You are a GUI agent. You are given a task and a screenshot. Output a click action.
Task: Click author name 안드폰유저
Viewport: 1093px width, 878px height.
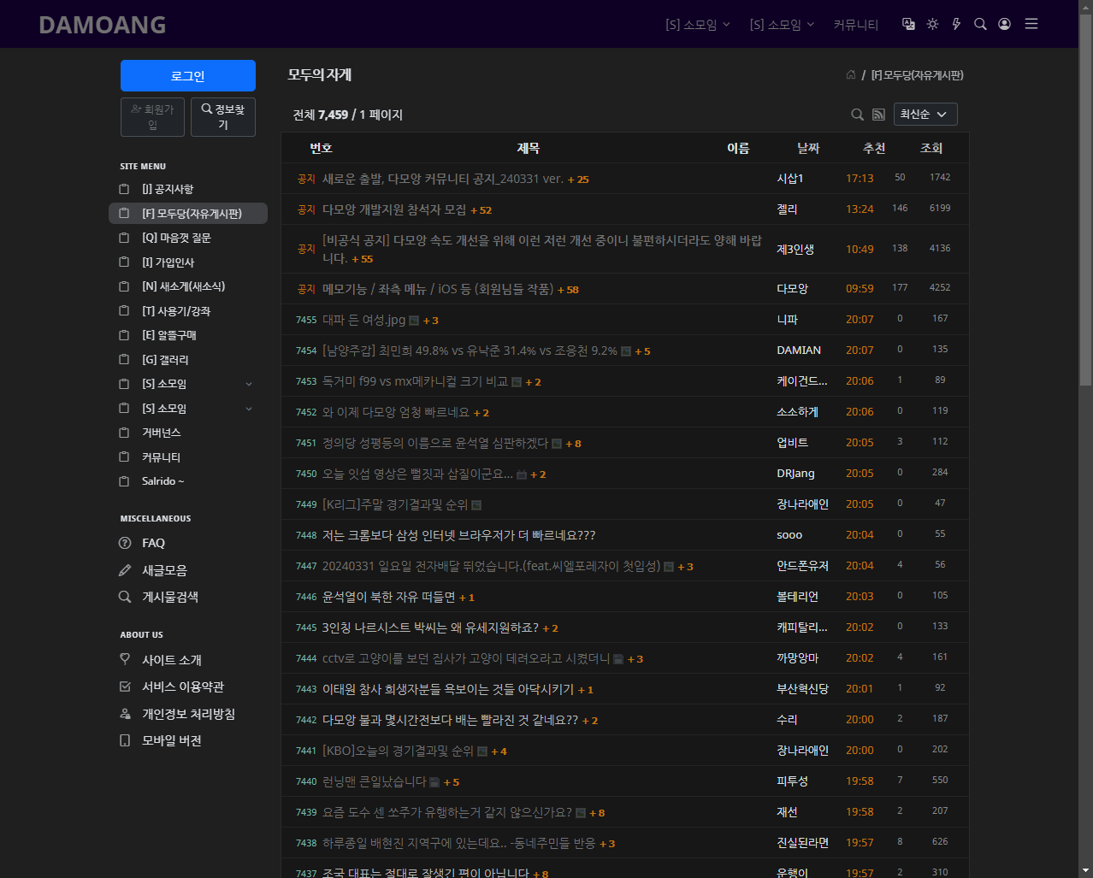[x=802, y=566]
